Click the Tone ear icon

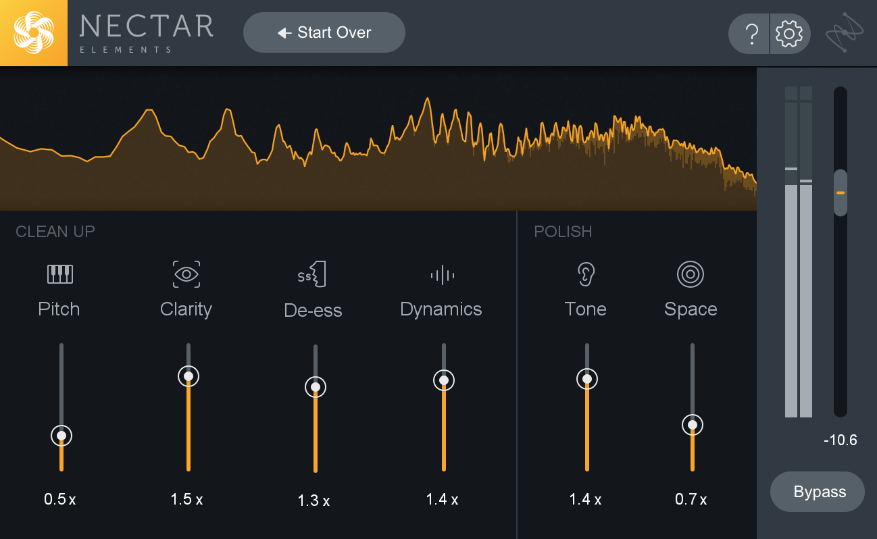585,274
